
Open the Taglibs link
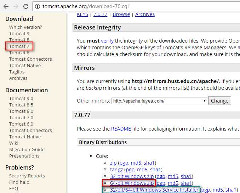(x=17, y=72)
